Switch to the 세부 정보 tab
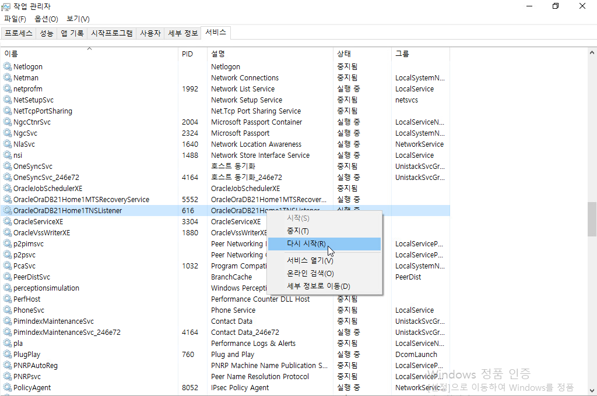597x396 pixels. (182, 33)
